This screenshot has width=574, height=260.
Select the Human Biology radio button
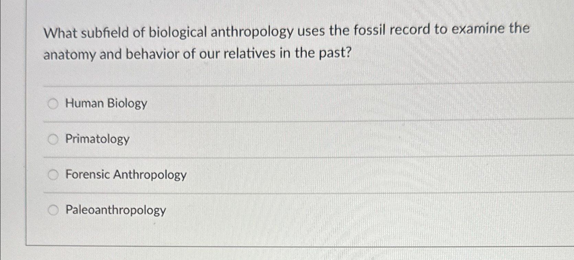tap(53, 104)
